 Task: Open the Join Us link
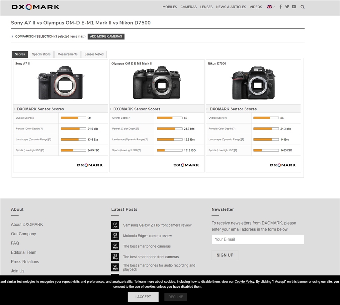[18, 271]
